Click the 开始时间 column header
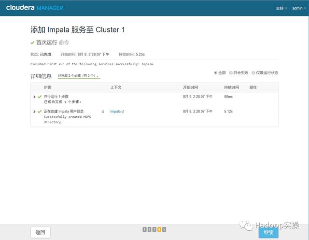The width and height of the screenshot is (309, 240). coord(190,87)
